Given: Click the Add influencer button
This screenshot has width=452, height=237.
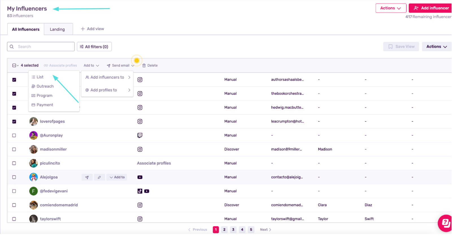Looking at the screenshot, I should [431, 8].
